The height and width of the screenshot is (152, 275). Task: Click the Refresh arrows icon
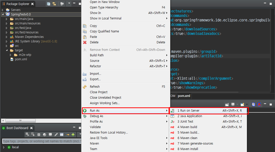[x=85, y=87]
